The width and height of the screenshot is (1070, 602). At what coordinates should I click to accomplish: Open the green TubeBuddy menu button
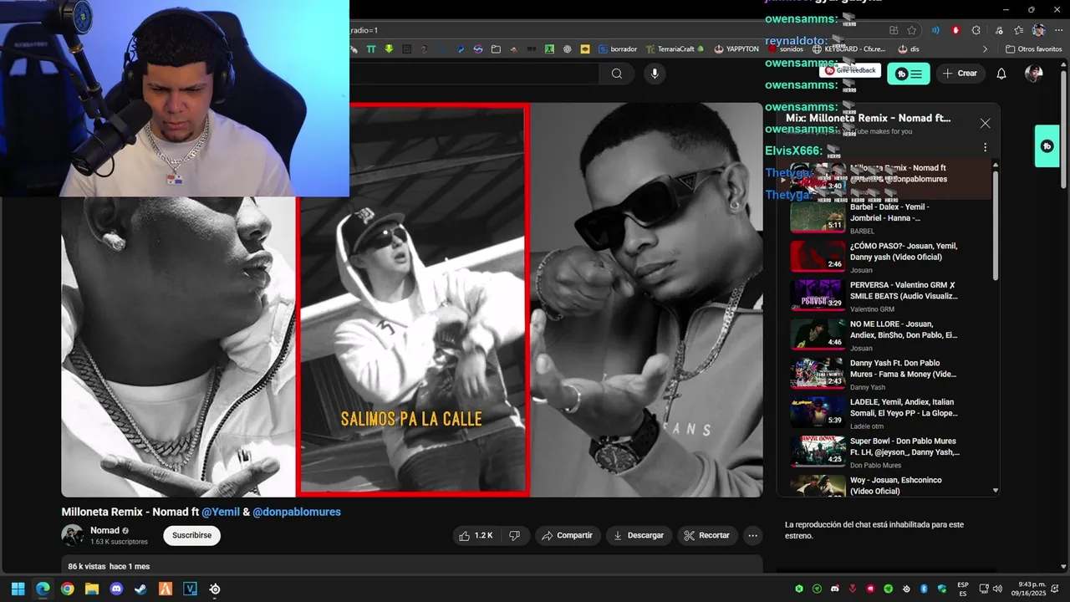908,74
